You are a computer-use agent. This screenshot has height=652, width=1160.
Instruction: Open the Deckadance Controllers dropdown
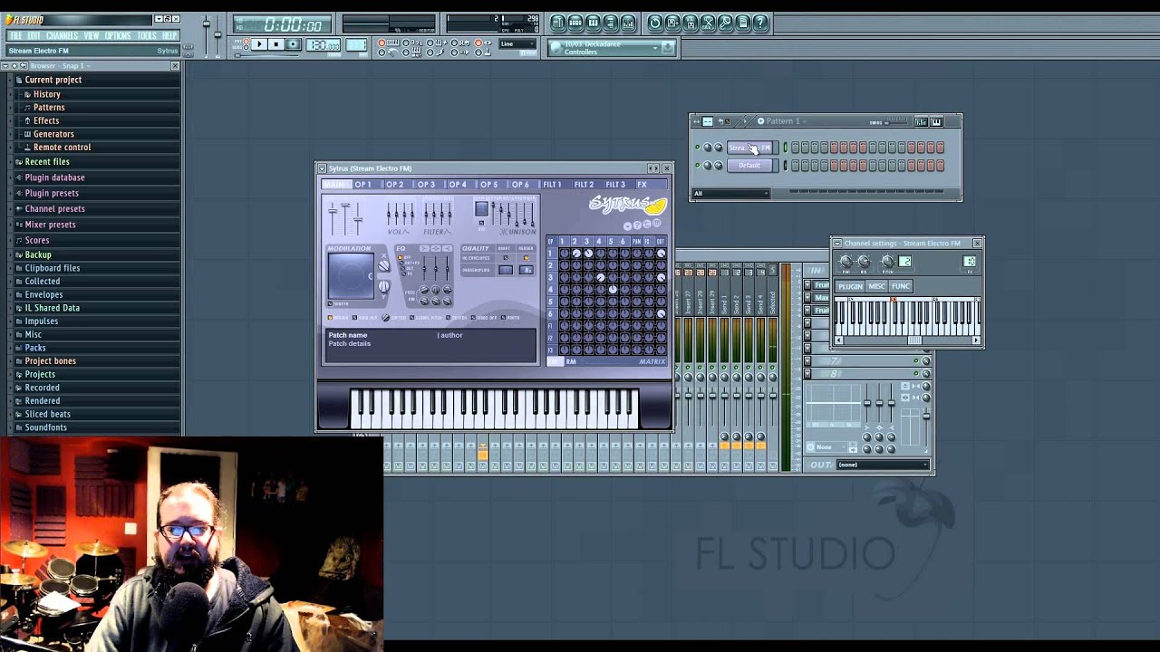coord(612,48)
